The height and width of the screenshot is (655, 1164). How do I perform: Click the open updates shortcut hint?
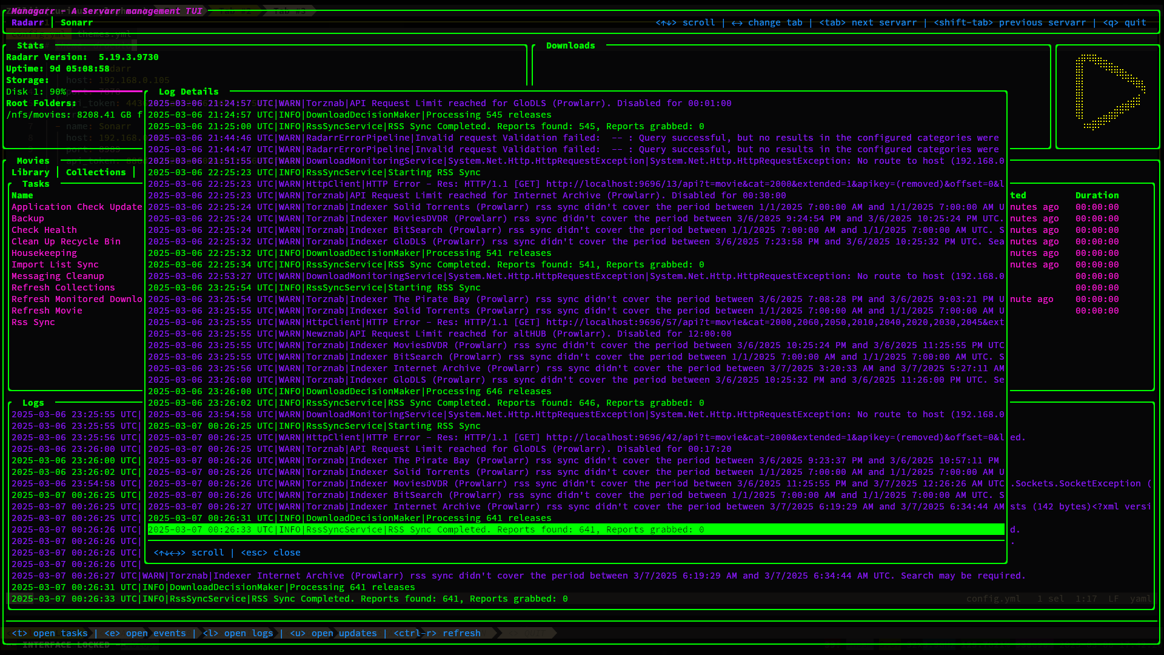(333, 633)
